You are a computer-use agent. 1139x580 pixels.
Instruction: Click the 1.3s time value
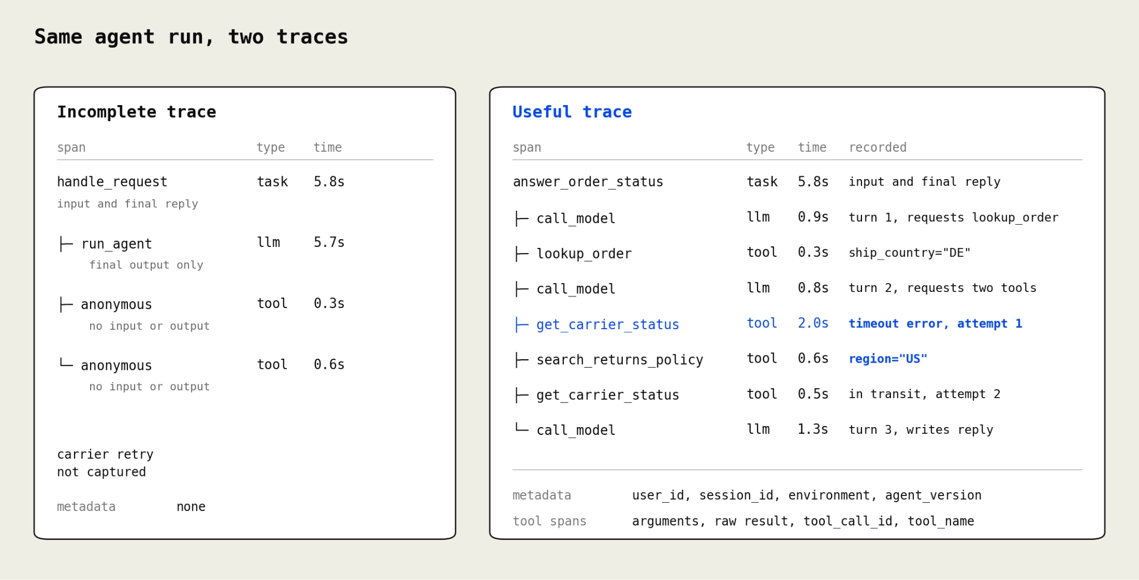click(813, 429)
